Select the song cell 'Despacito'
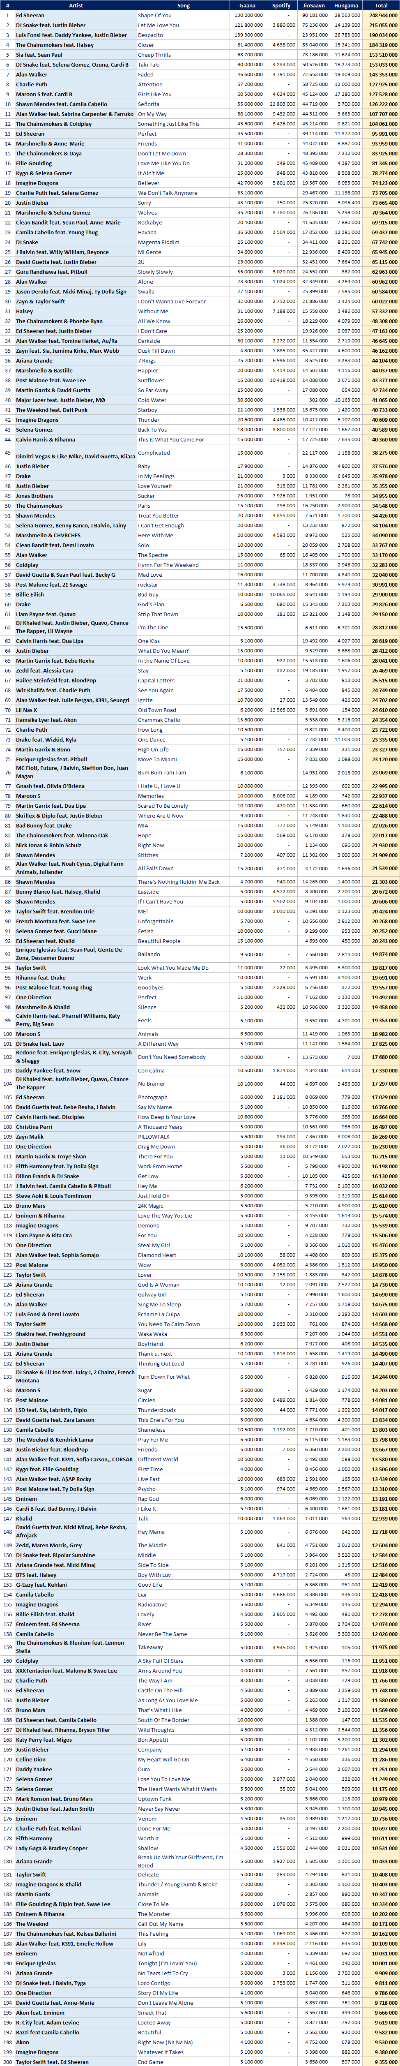This screenshot has height=2066, width=400. [183, 35]
